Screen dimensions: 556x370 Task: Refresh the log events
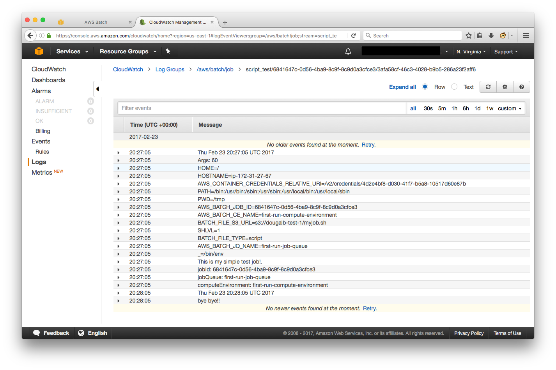pos(488,87)
